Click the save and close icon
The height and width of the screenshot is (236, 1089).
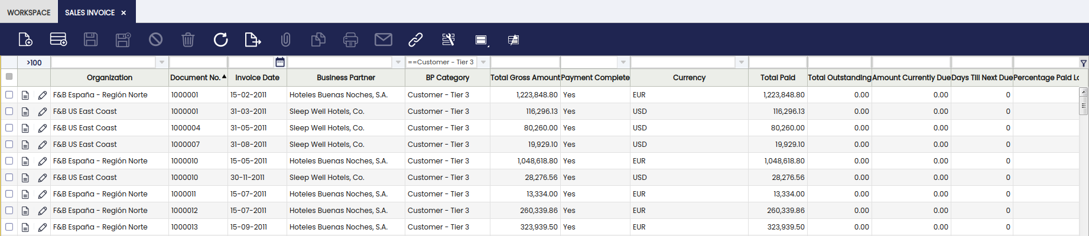123,40
